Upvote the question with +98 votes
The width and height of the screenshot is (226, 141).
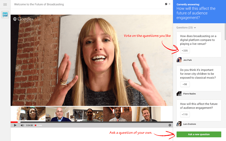(185, 84)
